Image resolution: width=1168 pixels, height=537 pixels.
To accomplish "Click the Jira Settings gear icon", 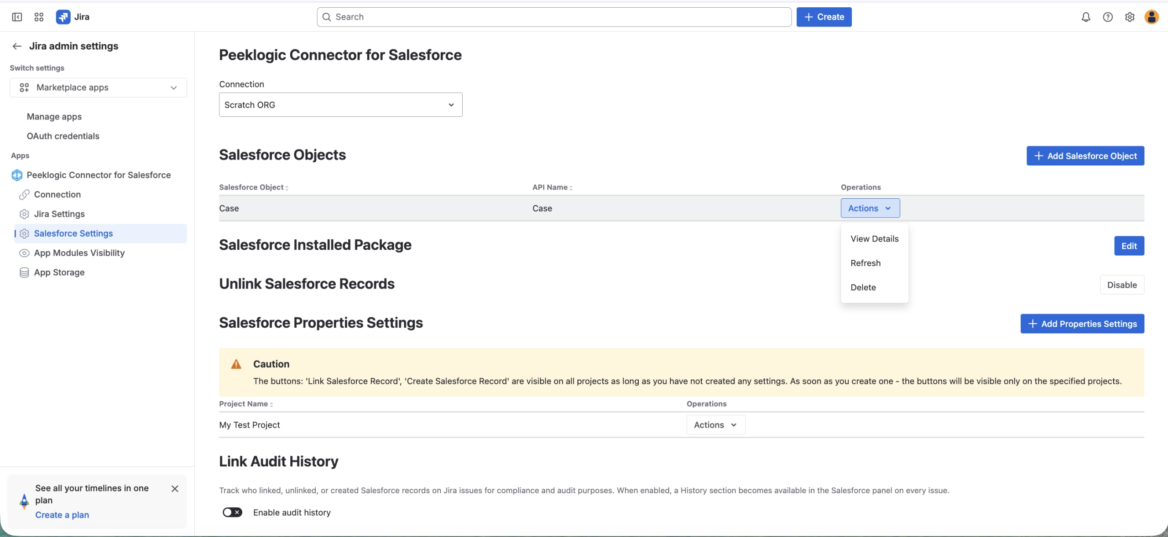I will [24, 214].
